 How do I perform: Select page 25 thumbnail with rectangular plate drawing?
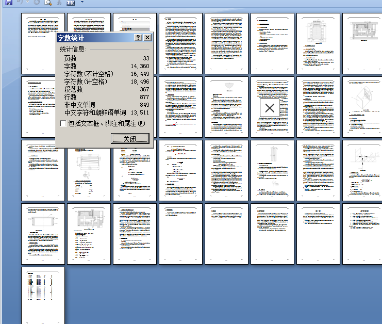pyautogui.click(x=43, y=234)
